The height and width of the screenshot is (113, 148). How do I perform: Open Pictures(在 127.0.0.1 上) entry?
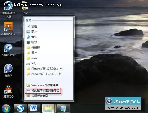click(x=49, y=69)
